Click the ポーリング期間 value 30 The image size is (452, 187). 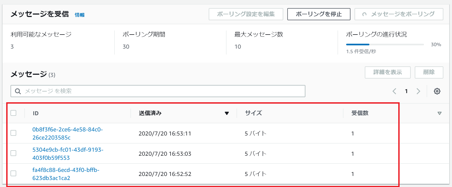(x=126, y=47)
